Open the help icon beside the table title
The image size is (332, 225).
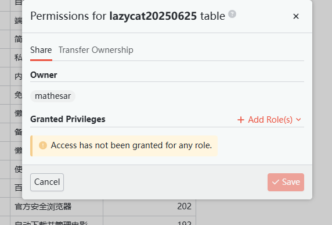(232, 14)
